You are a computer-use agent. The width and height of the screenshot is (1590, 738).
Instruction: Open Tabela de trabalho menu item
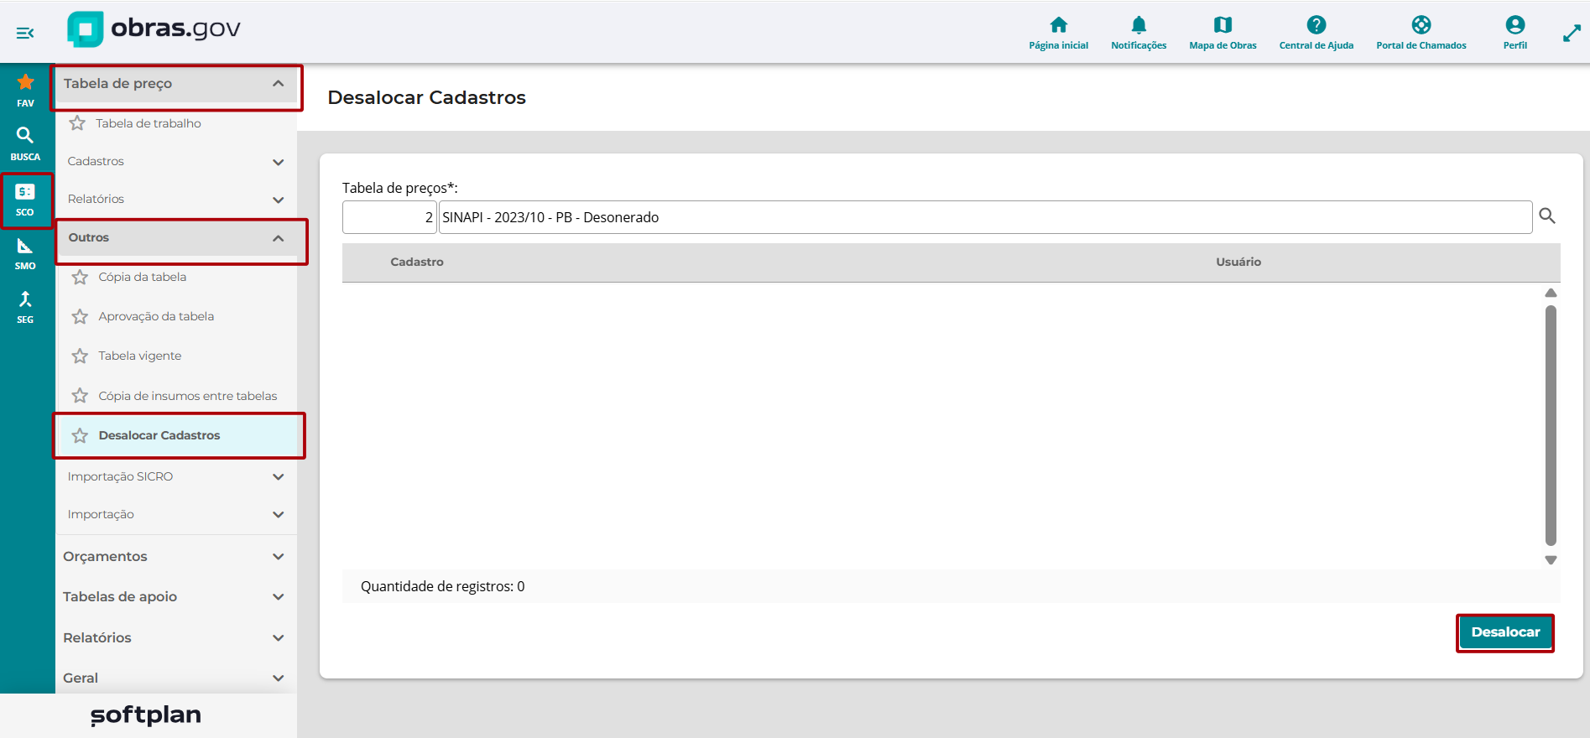pos(148,123)
